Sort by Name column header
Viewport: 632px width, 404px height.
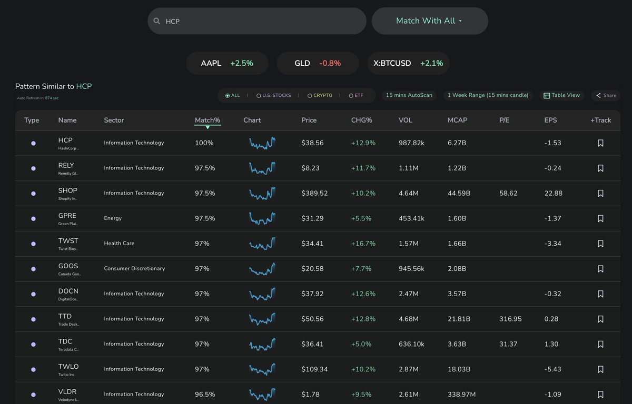67,120
